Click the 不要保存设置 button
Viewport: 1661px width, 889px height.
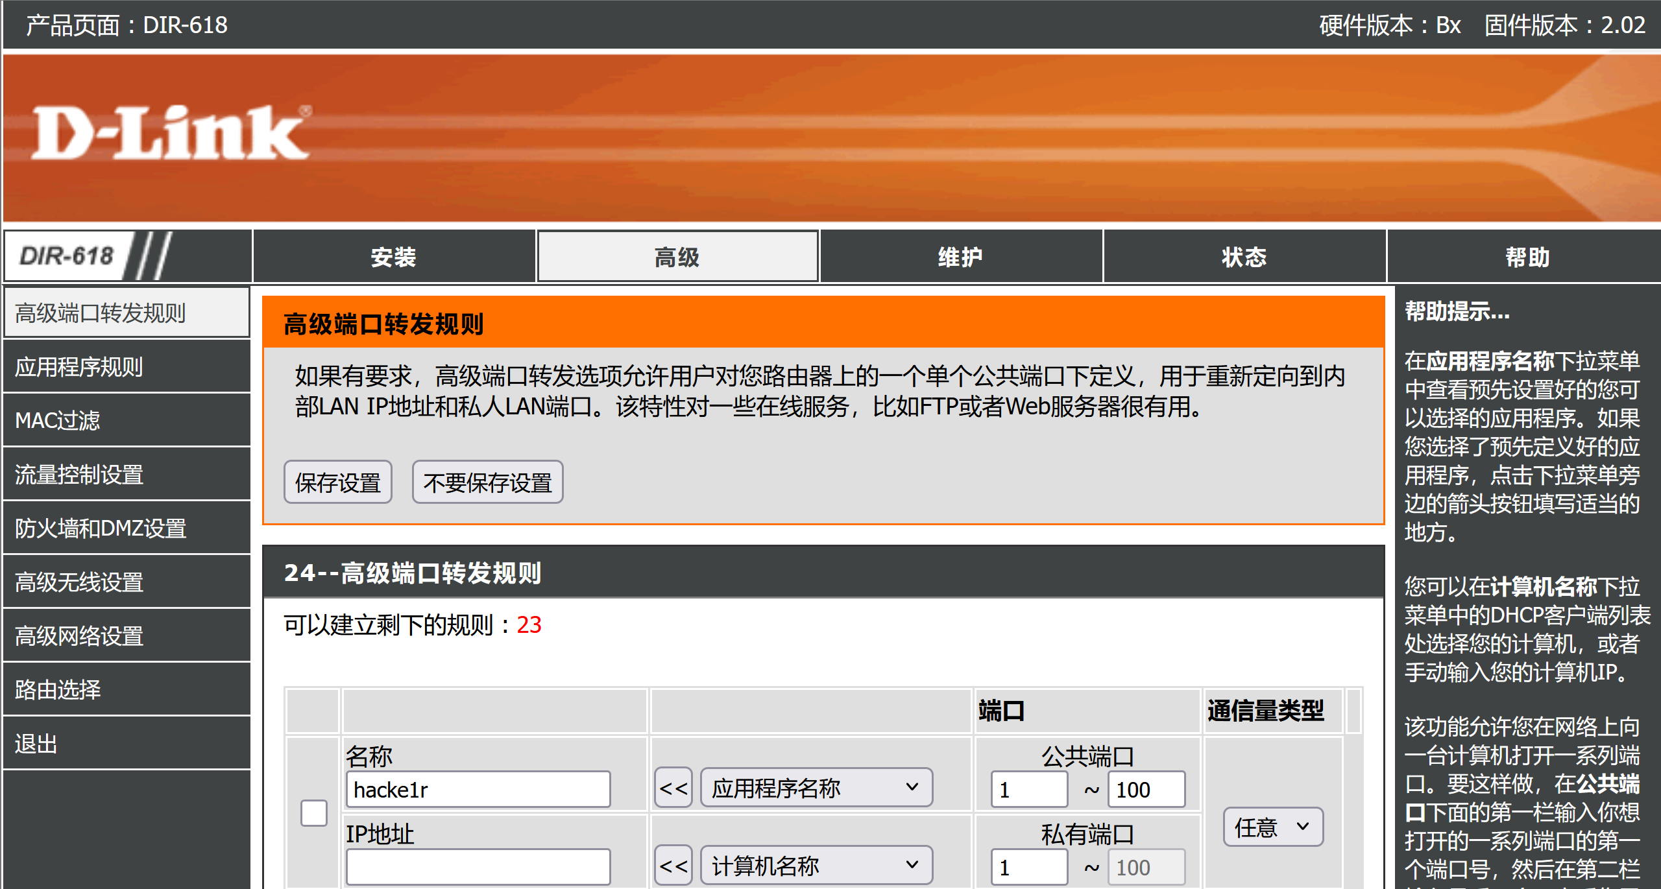tap(487, 482)
